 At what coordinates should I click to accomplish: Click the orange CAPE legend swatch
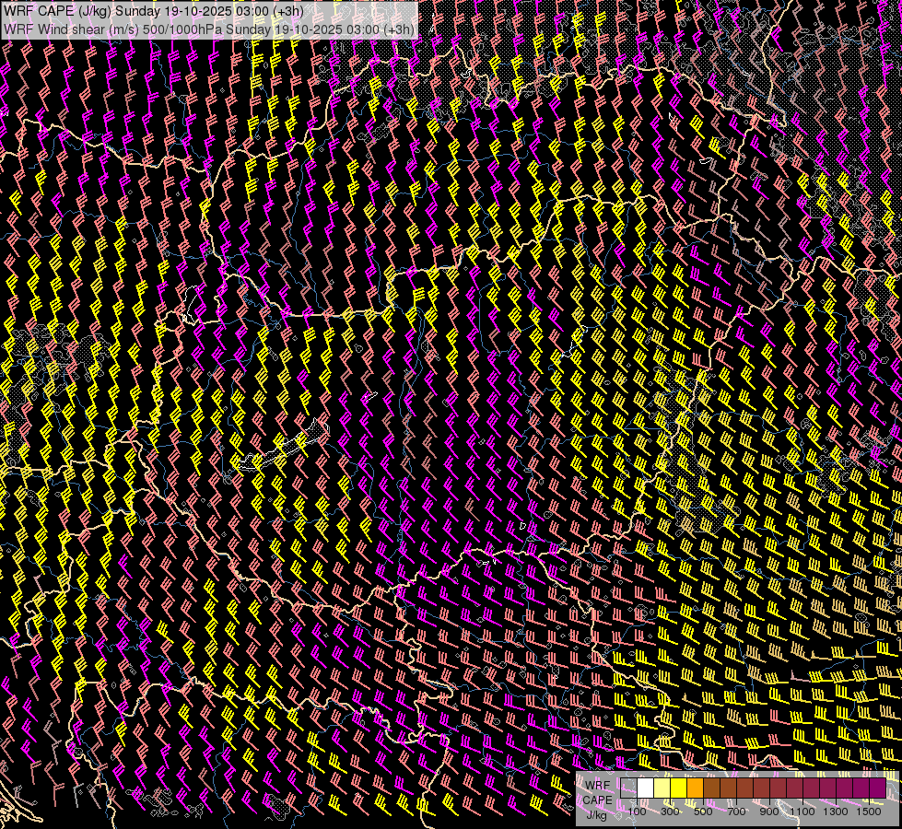(x=695, y=788)
